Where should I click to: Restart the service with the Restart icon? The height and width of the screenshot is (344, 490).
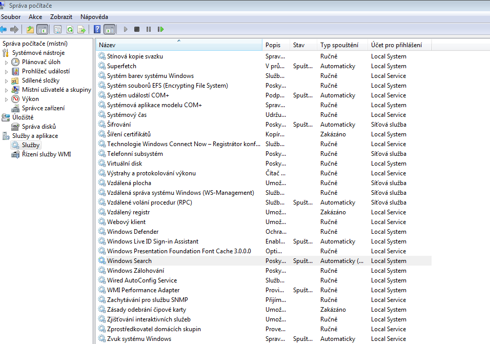(160, 29)
